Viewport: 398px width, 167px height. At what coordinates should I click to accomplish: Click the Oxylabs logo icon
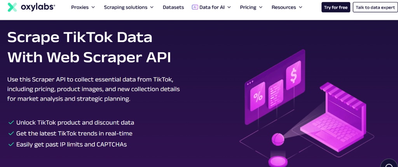click(12, 7)
